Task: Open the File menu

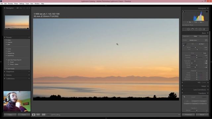Action: (x=2, y=4)
